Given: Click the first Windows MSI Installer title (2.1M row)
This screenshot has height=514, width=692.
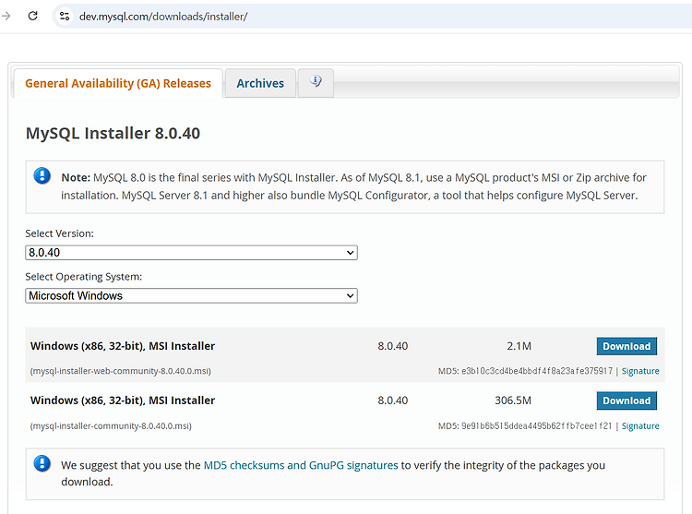Looking at the screenshot, I should [123, 346].
